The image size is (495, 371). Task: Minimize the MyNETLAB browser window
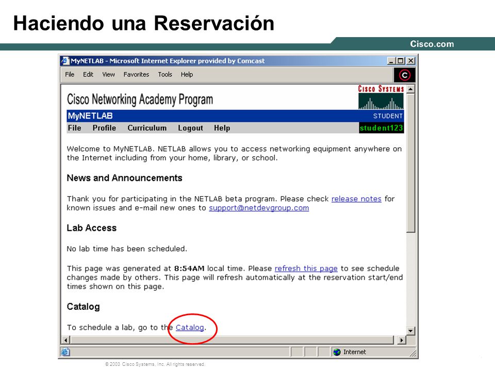391,61
